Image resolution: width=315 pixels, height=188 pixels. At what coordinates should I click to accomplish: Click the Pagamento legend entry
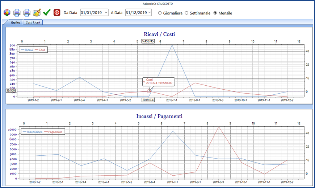pyautogui.click(x=54, y=132)
